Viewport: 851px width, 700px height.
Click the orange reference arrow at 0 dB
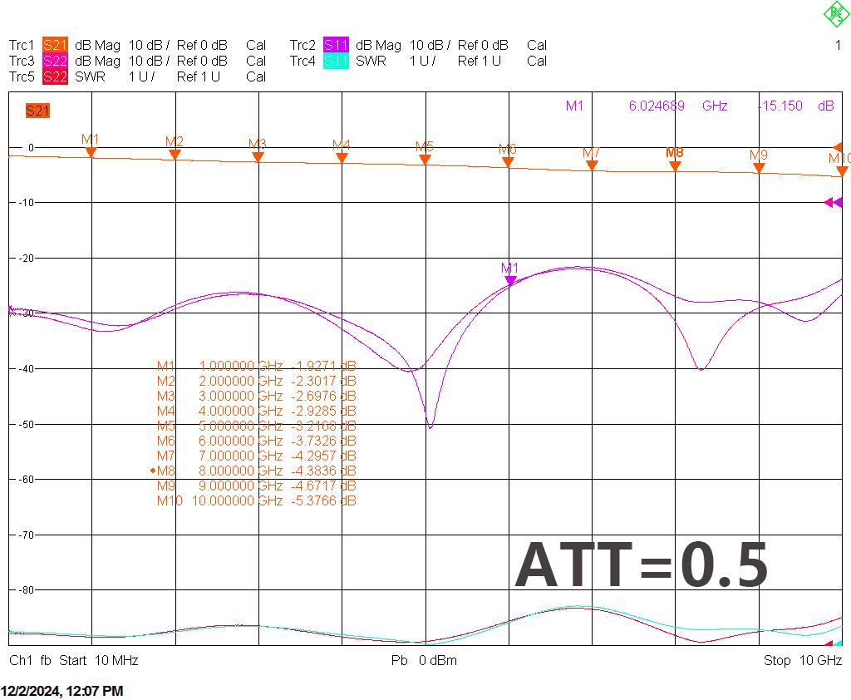(x=838, y=147)
